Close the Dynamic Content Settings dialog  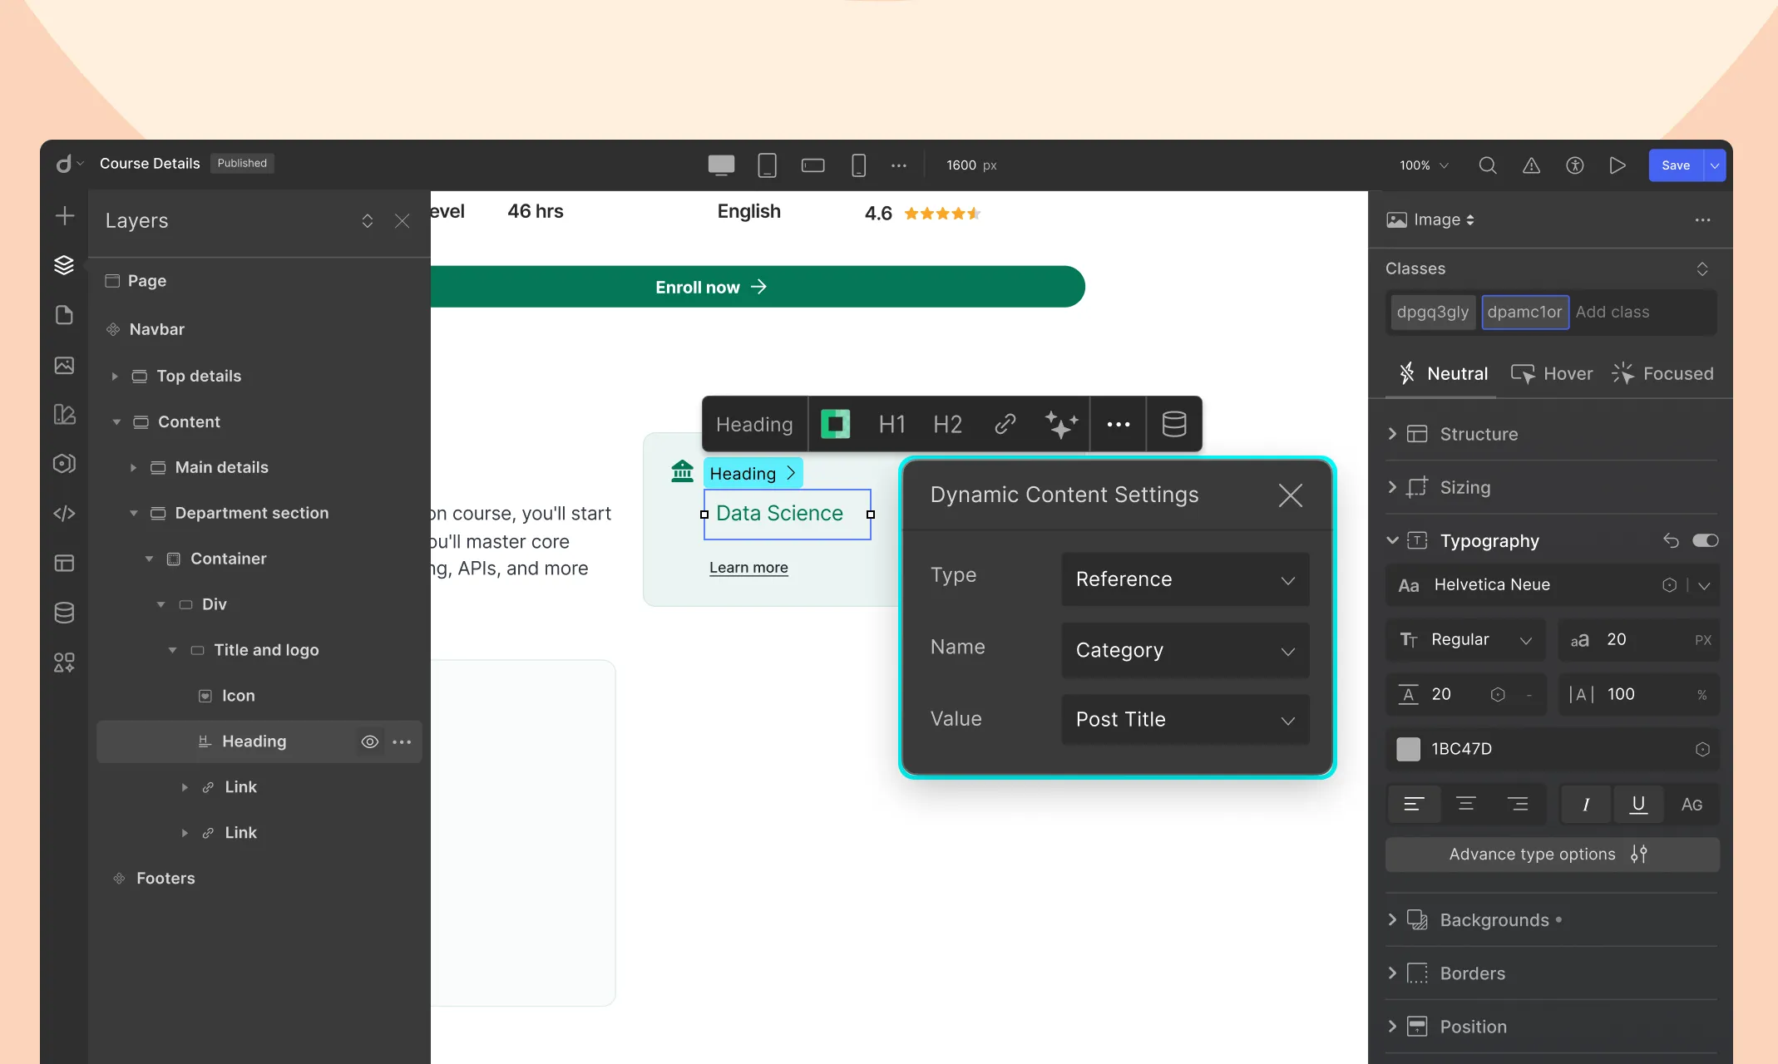(x=1290, y=495)
